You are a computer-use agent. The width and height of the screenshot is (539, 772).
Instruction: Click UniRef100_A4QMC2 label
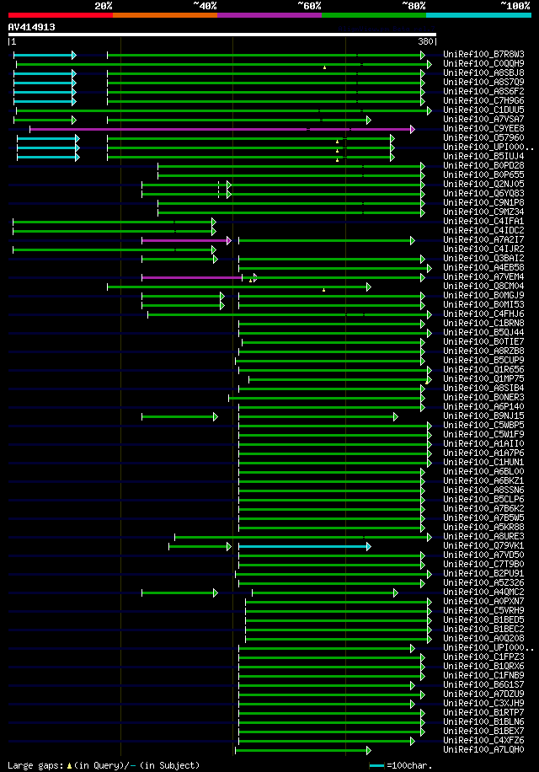(483, 592)
